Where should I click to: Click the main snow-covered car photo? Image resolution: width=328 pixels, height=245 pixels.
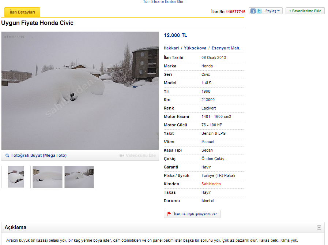80,91
